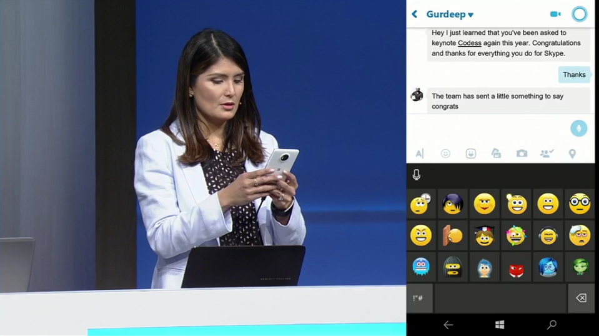This screenshot has width=599, height=336.
Task: Attach a photo from gallery icon
Action: tap(496, 154)
